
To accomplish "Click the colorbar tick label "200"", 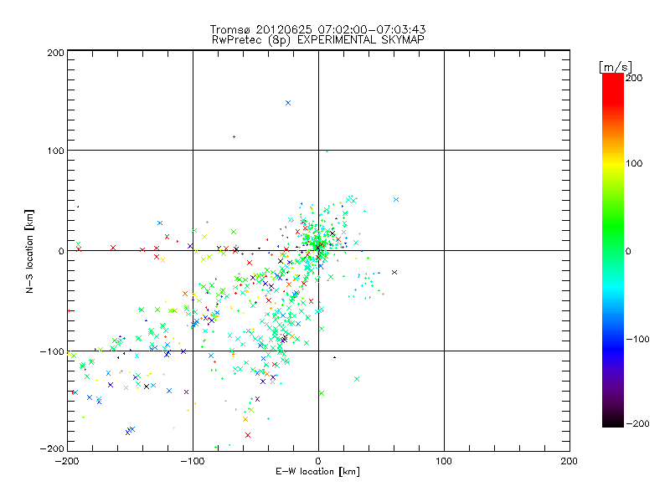I will click(634, 78).
